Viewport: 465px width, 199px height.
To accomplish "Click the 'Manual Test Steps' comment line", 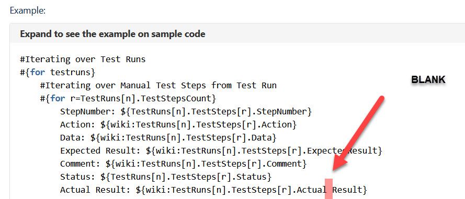I will (158, 86).
